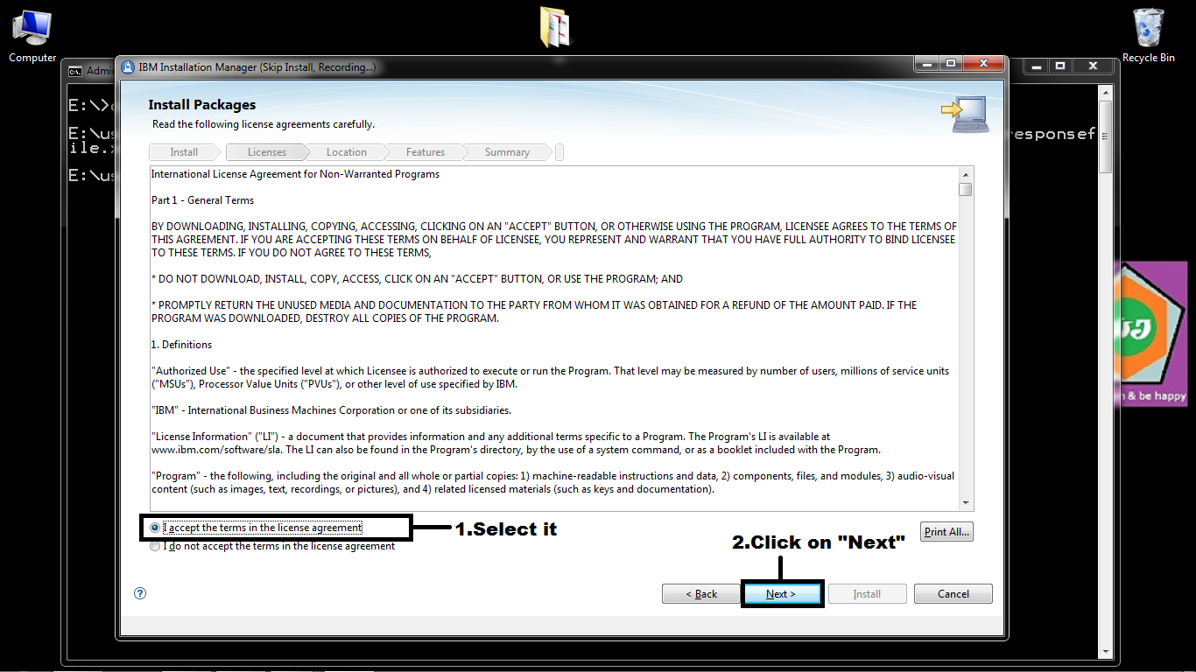Switch to the Install step tab
Screen dimensions: 1196x672
[x=183, y=151]
